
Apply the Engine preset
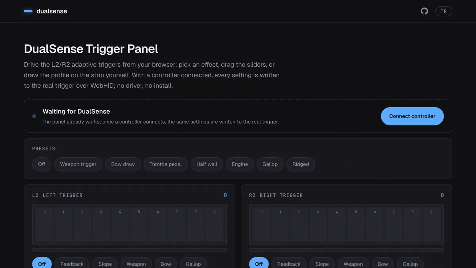(x=240, y=164)
